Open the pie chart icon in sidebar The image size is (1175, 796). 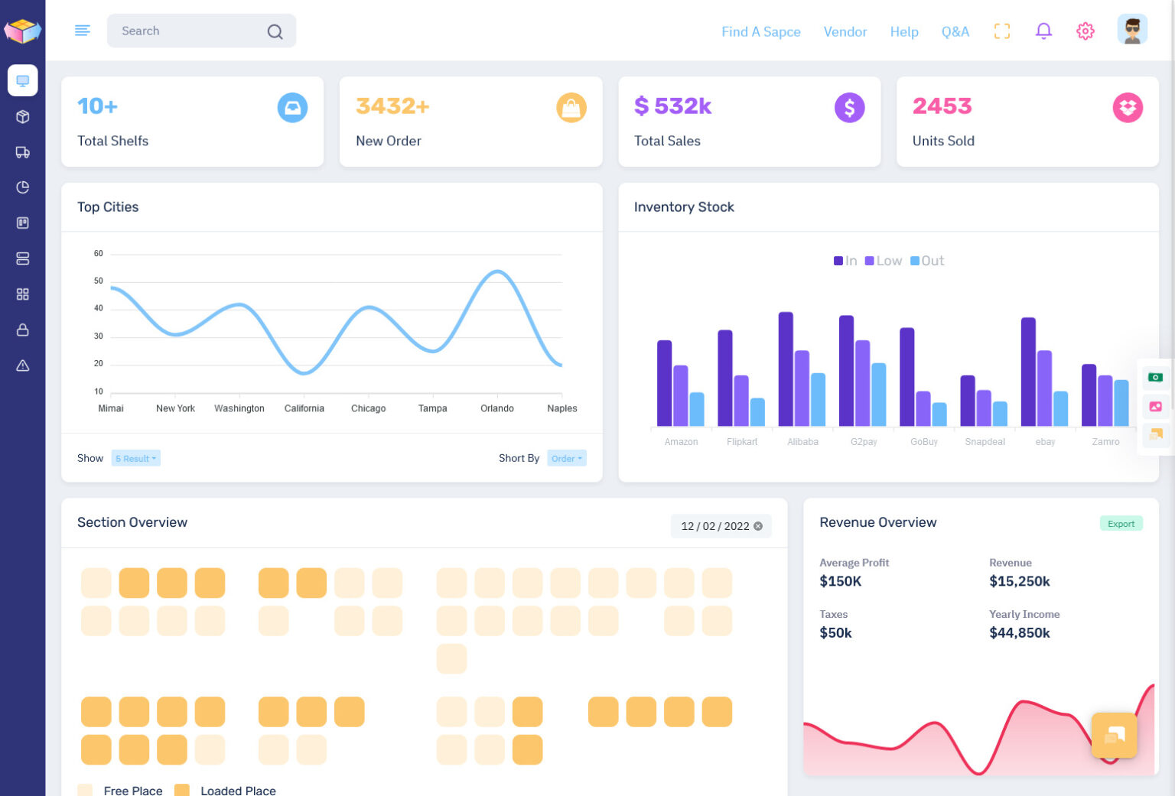point(23,187)
